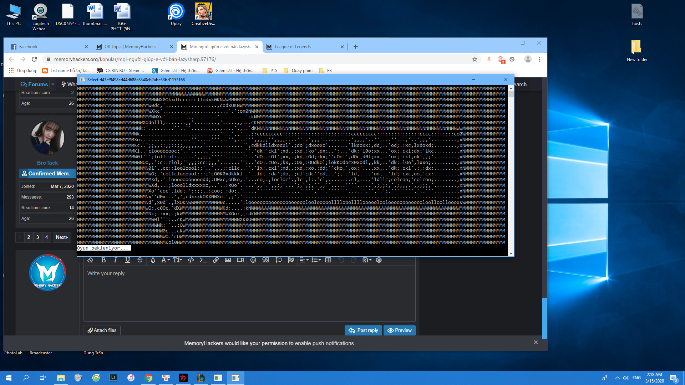Expand the Forums menu dropdown arrow
This screenshot has width=685, height=385.
click(x=53, y=84)
